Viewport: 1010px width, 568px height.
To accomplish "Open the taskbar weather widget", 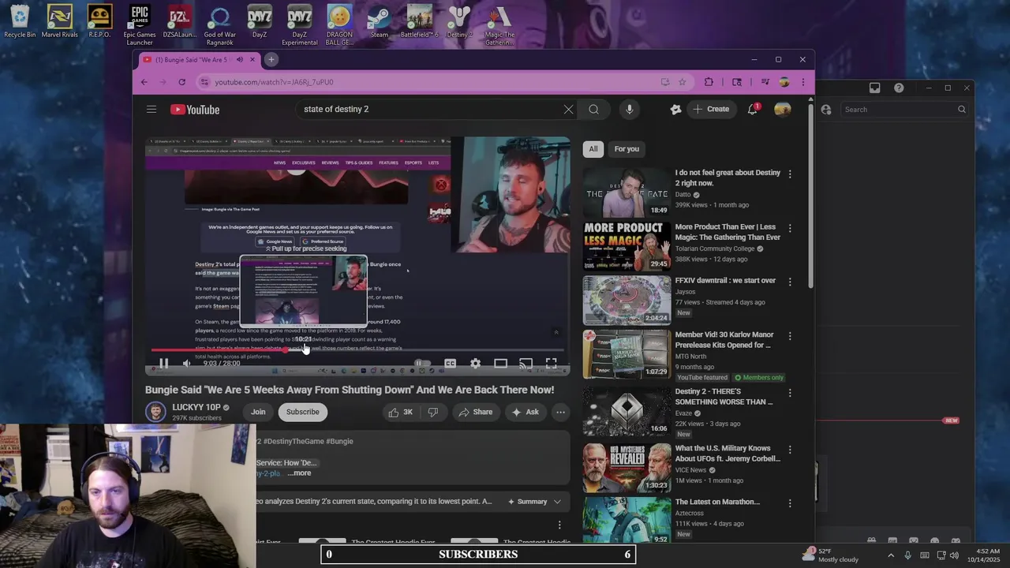I will [831, 555].
